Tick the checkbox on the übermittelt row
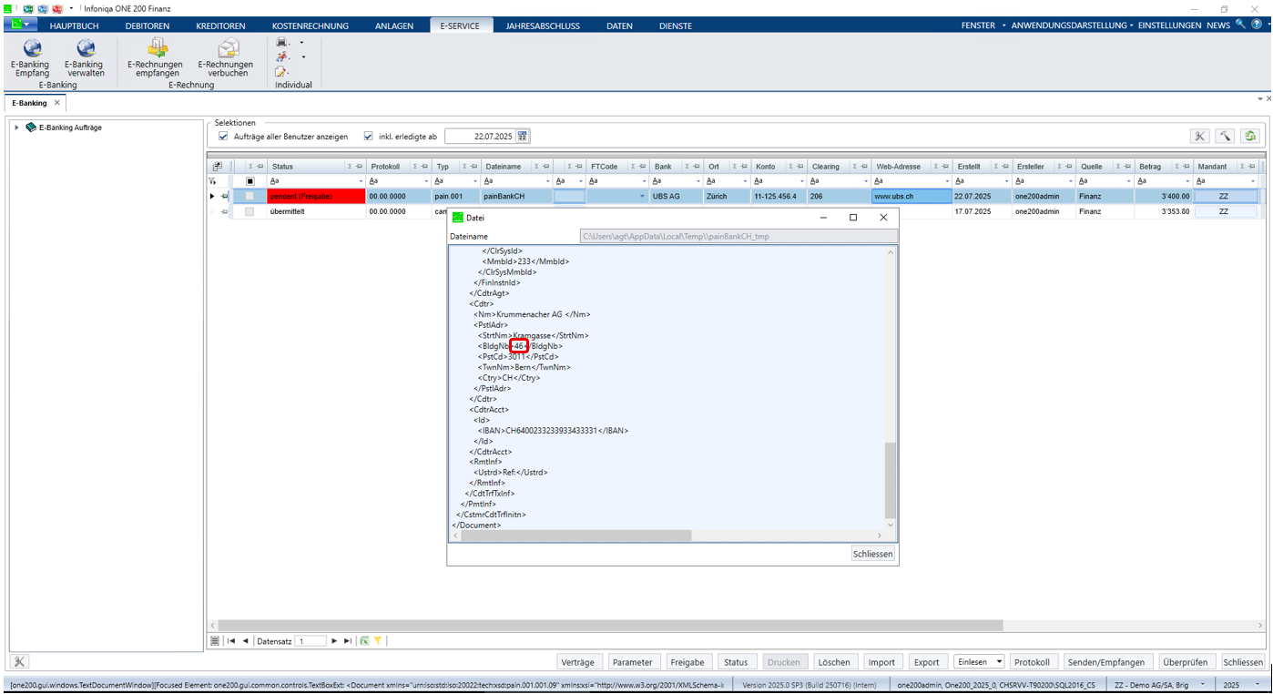 click(250, 211)
